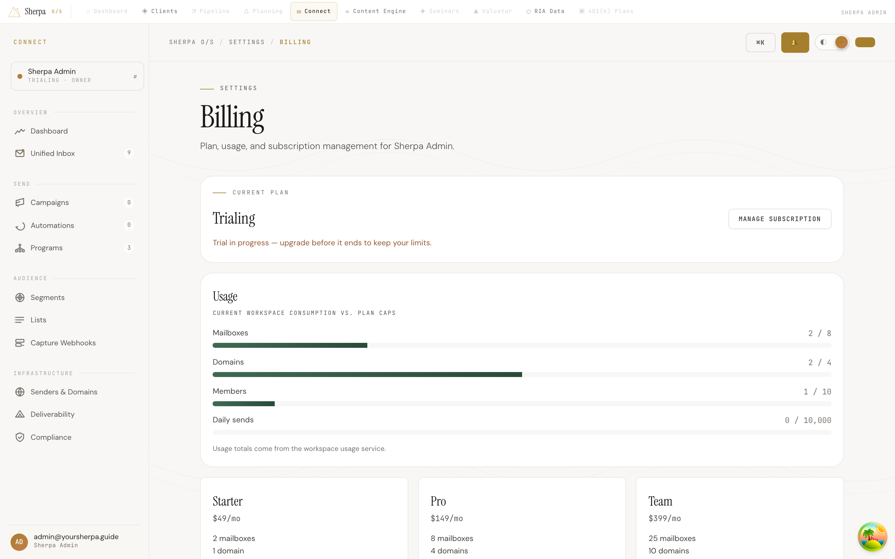Select the Starter plan card

[x=304, y=518]
